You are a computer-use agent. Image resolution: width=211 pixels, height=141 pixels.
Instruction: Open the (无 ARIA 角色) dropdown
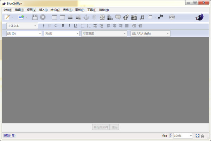pos(150,33)
